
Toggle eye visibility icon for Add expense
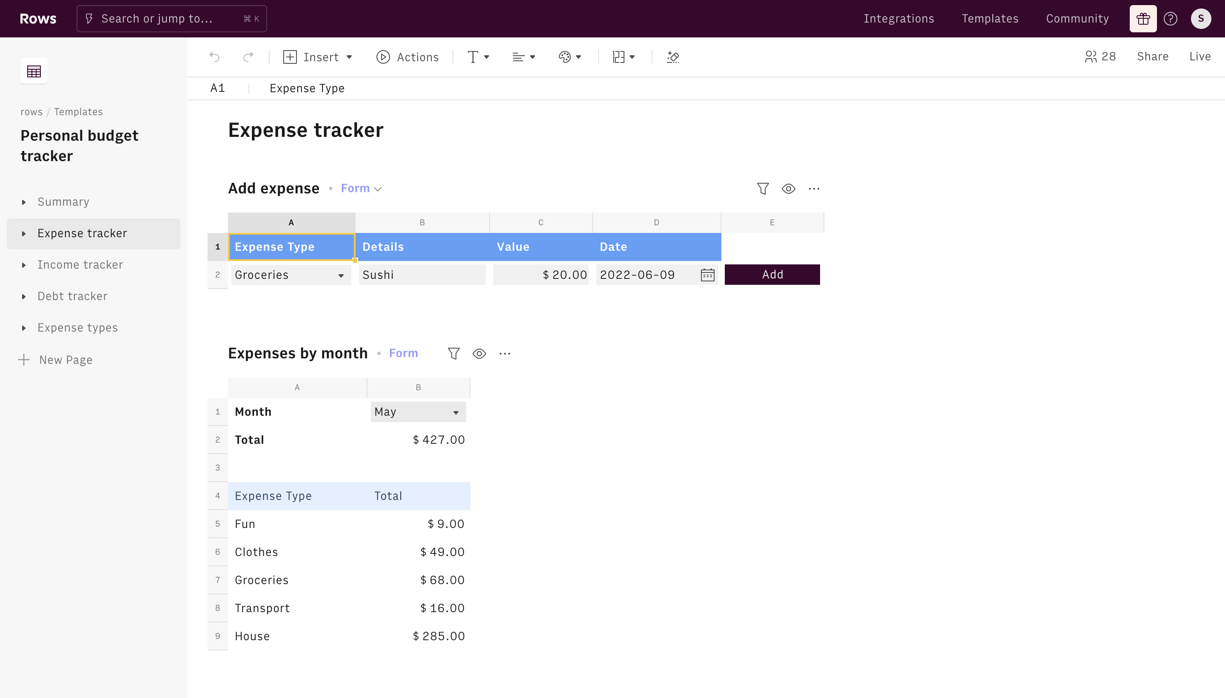click(788, 189)
